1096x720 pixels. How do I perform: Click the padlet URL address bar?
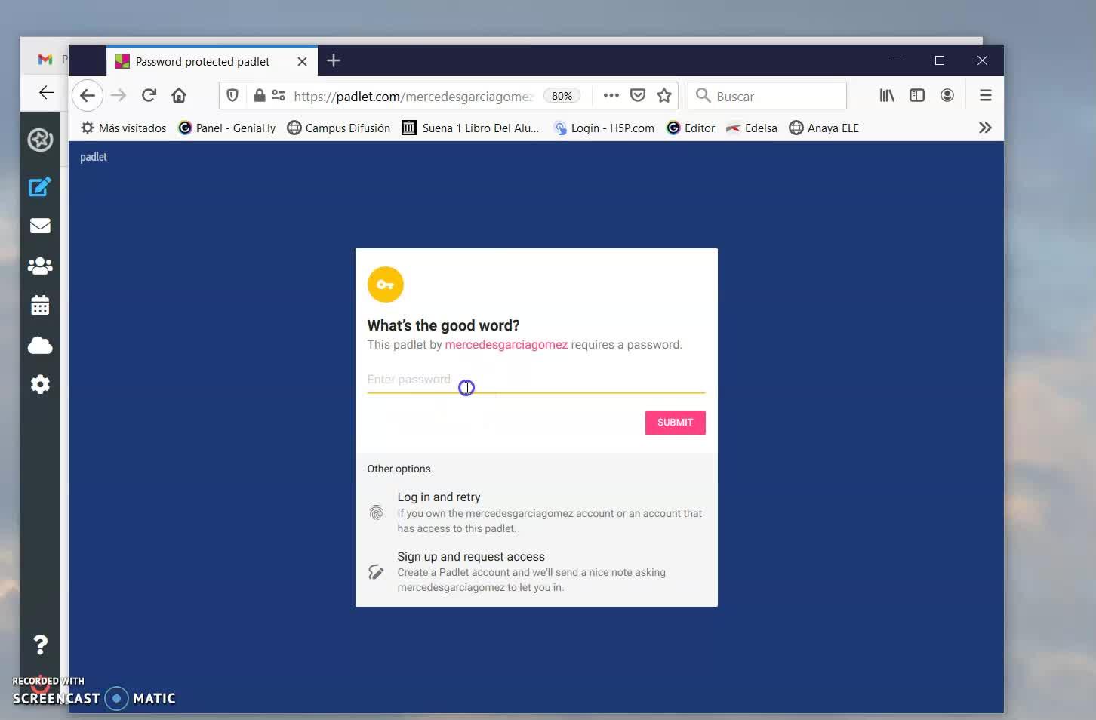point(414,96)
